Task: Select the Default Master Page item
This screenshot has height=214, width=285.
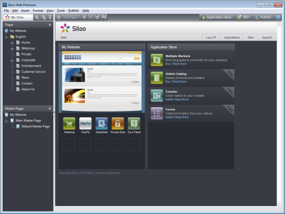Action: [35, 126]
